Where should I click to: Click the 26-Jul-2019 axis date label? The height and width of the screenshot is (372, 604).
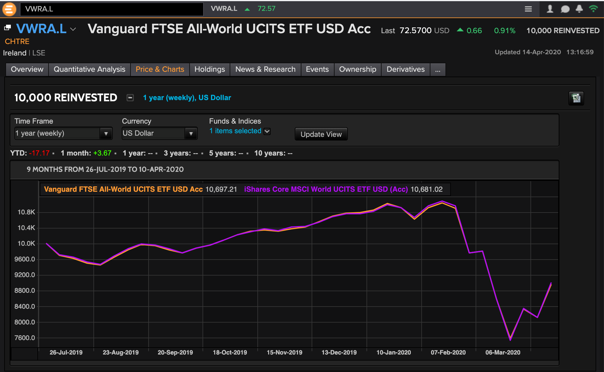pyautogui.click(x=66, y=352)
